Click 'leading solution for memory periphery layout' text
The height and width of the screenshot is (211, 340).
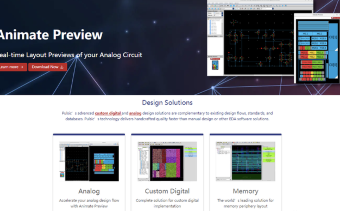pos(249,203)
